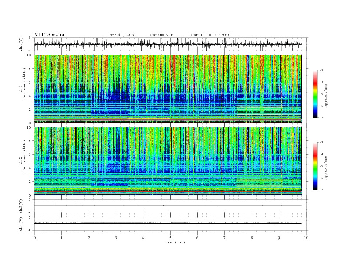Click the "6" kHz tick on ch.2 axis

(30, 154)
